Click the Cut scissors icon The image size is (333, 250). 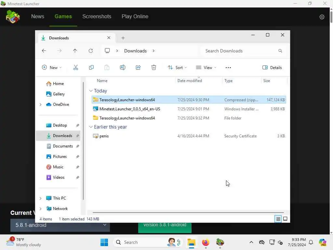[75, 68]
